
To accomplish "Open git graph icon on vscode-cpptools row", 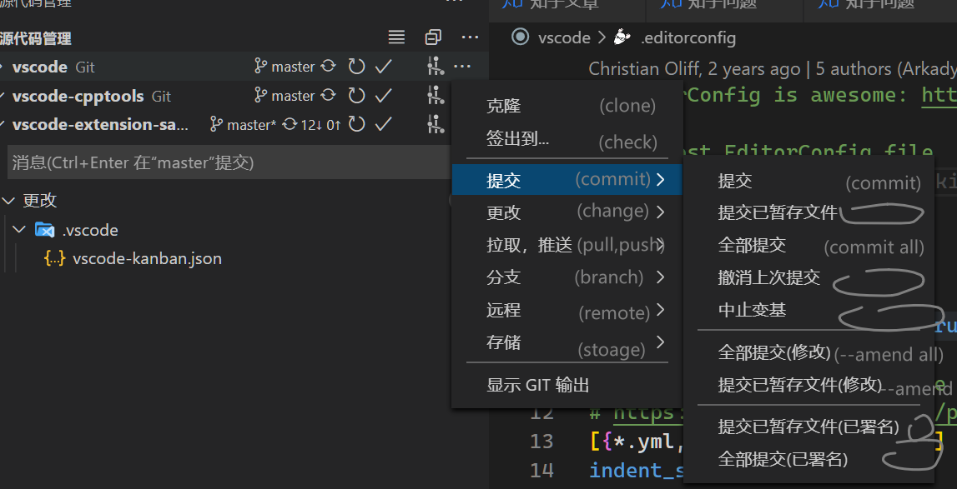I will tap(436, 95).
